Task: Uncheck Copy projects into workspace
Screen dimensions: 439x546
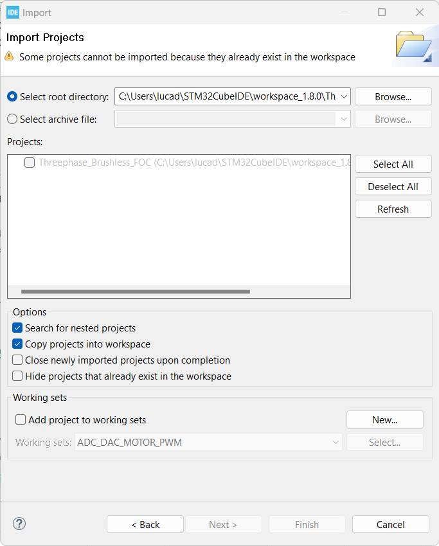Action: coord(17,344)
